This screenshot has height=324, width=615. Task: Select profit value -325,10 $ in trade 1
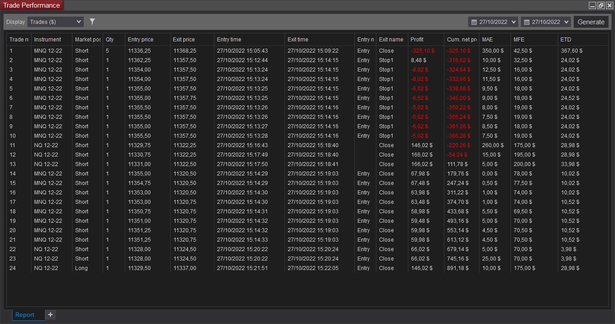click(x=422, y=51)
